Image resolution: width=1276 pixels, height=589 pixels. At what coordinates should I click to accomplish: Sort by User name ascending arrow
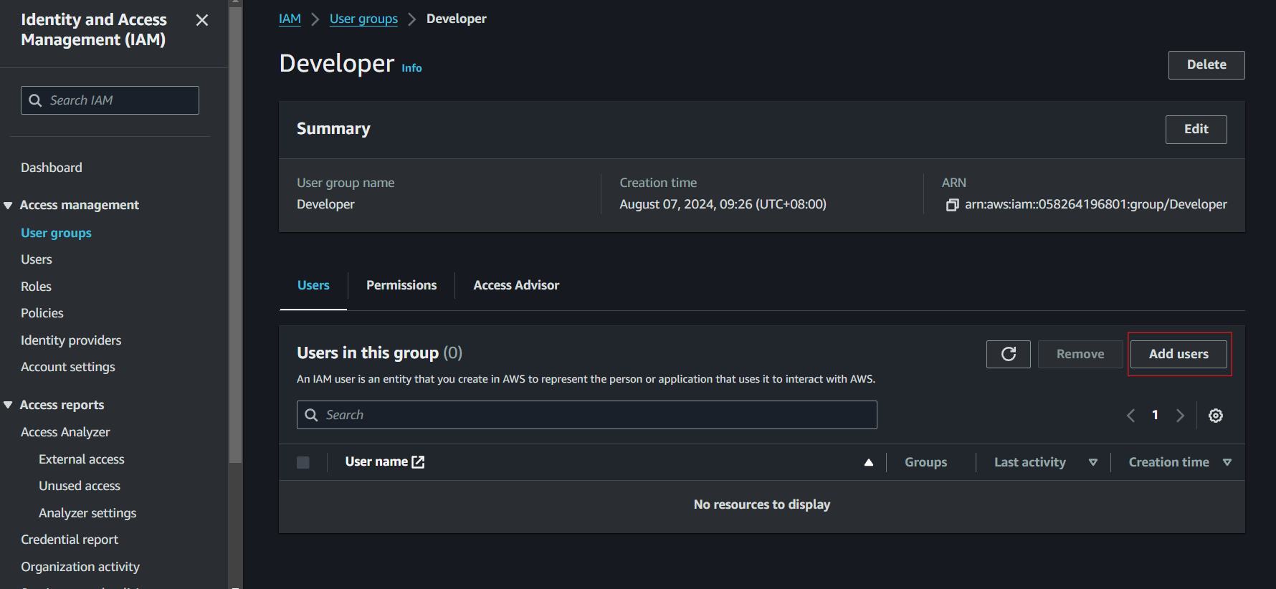(x=868, y=462)
